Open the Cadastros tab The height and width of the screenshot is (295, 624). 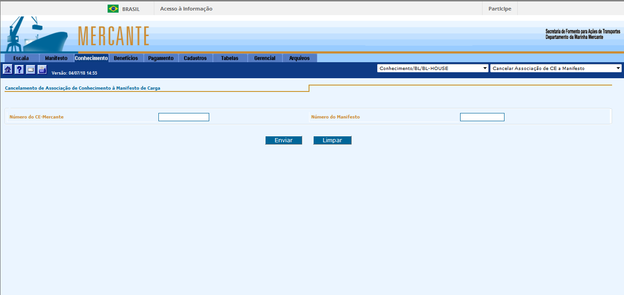[x=195, y=58]
